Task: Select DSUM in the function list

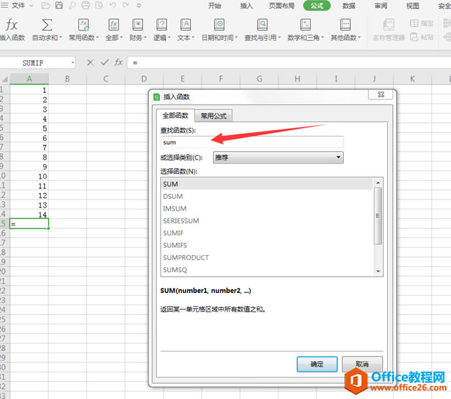Action: [x=267, y=196]
